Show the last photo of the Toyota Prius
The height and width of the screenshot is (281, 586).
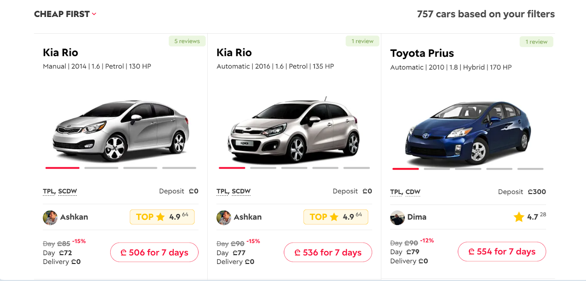pyautogui.click(x=530, y=169)
